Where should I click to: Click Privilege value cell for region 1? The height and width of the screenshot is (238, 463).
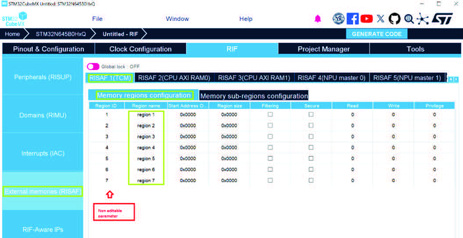tap(434, 115)
